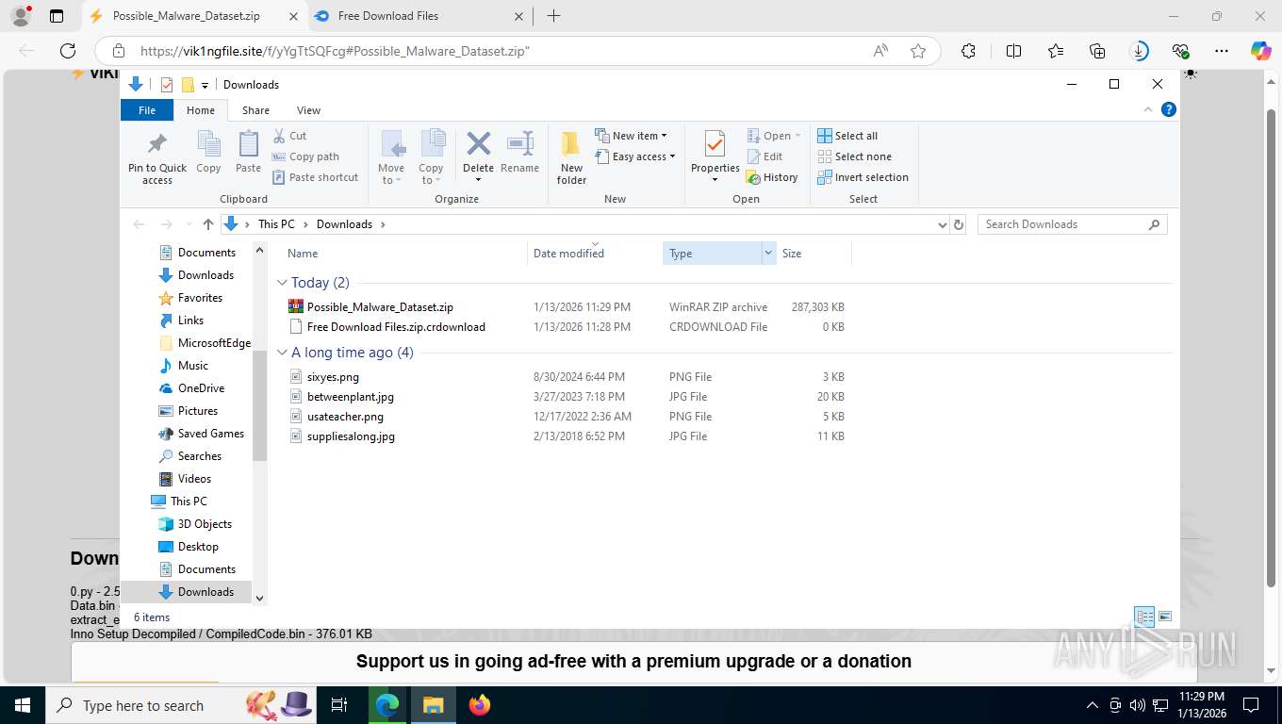Screen dimensions: 1282x724
Task: Click Select all
Action: point(847,136)
